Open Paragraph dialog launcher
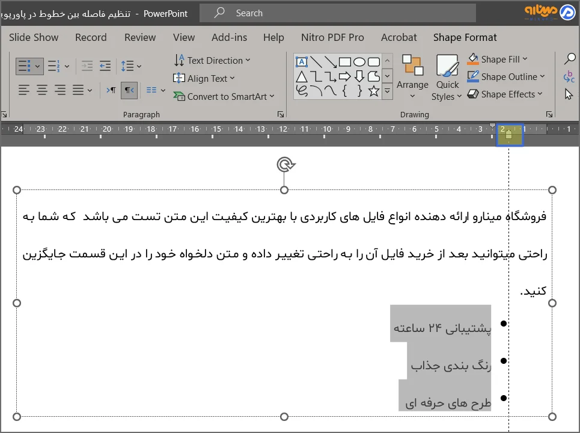This screenshot has width=580, height=433. (281, 114)
